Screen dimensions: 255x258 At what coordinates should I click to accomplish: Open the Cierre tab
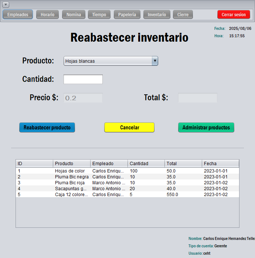(x=183, y=14)
